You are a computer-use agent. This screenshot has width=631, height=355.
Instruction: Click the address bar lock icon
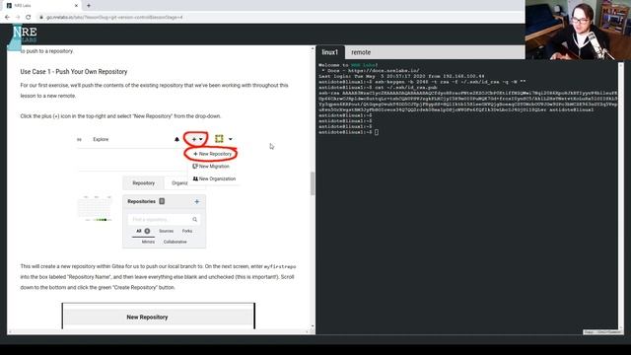[41, 18]
